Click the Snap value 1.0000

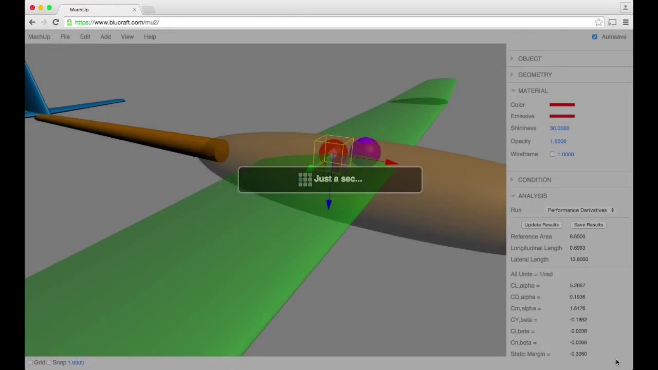(76, 363)
